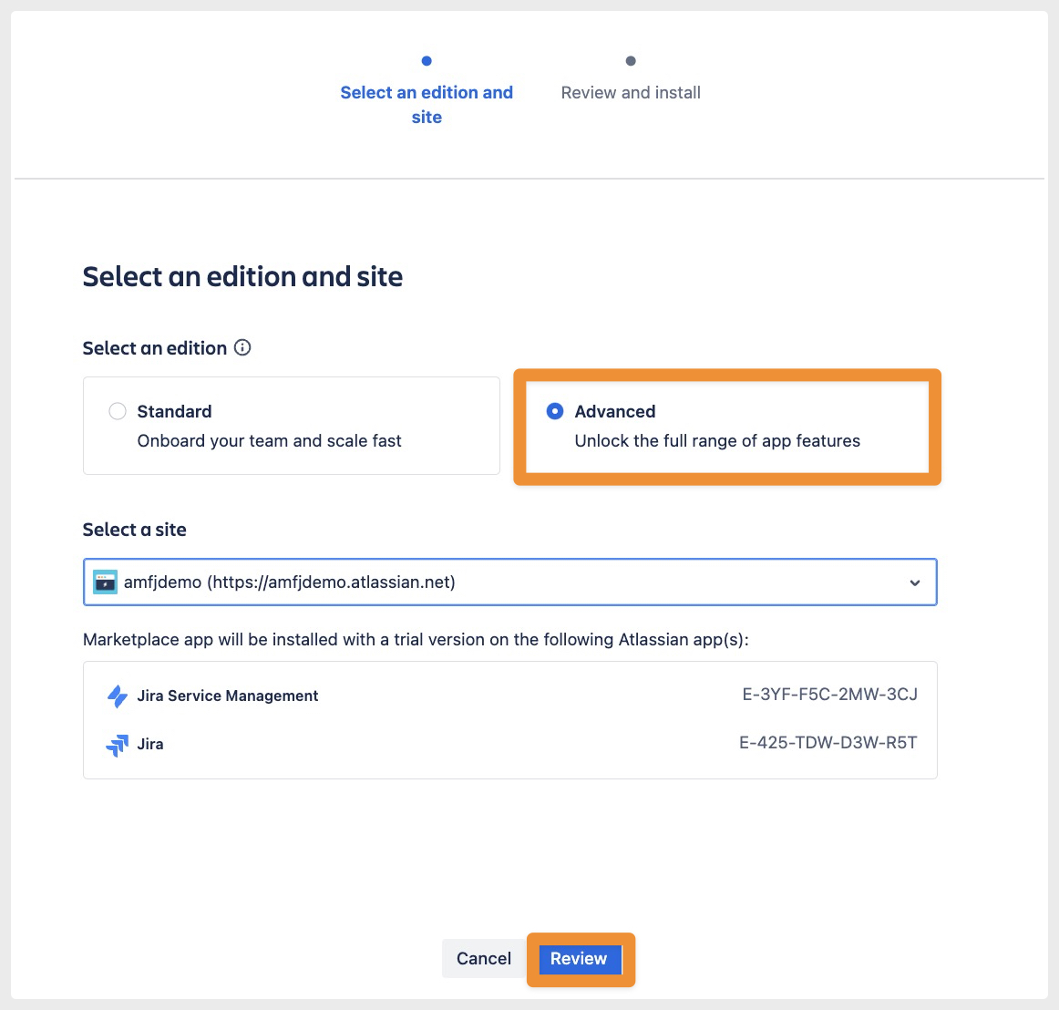
Task: Click the Jira app logo icon
Action: tap(118, 745)
